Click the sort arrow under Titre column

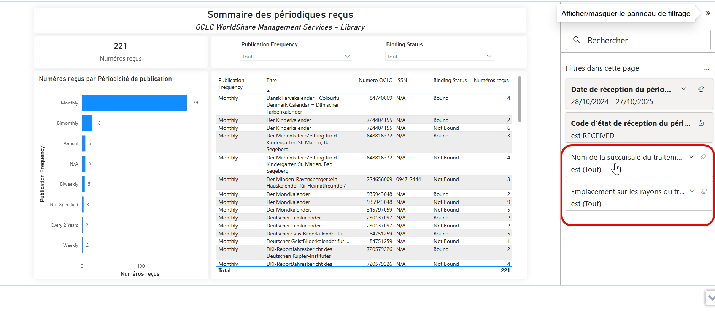coord(268,91)
